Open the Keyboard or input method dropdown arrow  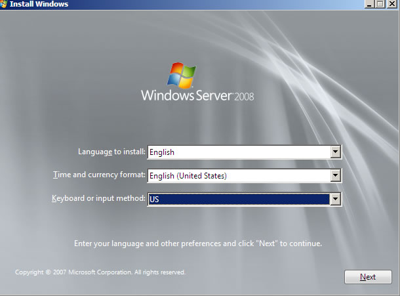[x=335, y=199]
